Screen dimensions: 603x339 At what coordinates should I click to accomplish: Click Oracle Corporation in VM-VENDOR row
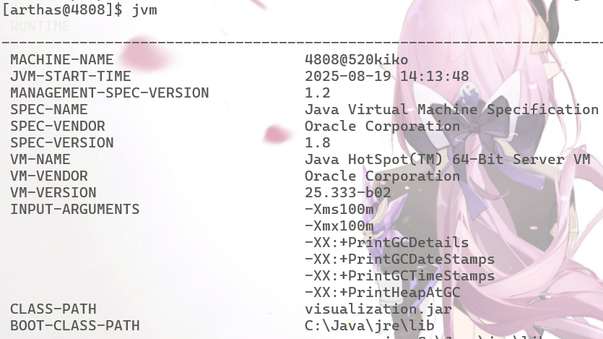click(382, 176)
